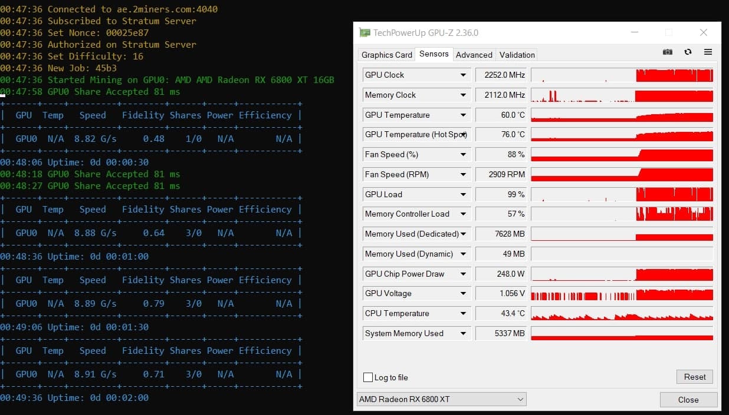Click the Fan Speed value 88 %

501,154
